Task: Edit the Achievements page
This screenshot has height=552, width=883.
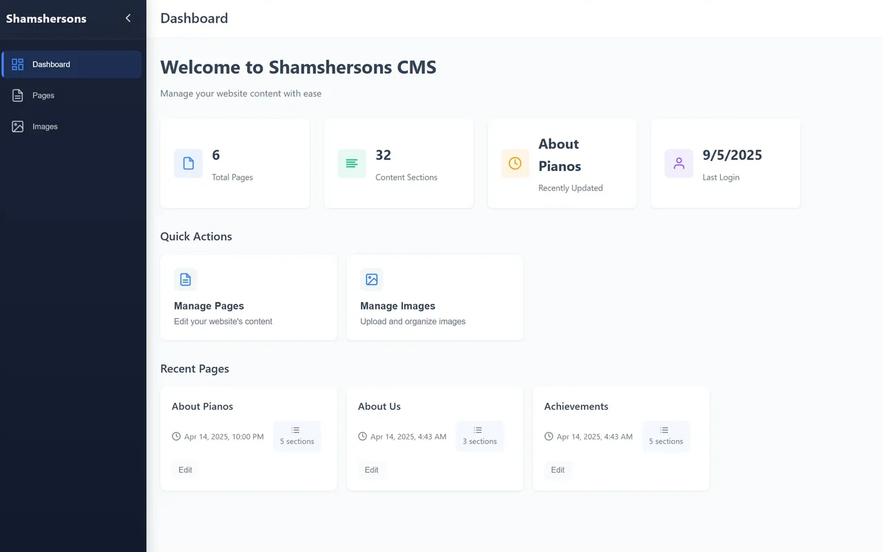Action: click(x=557, y=470)
